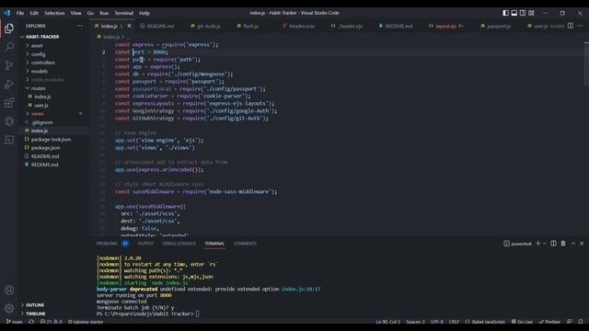The width and height of the screenshot is (589, 331).
Task: Click Synchronize Changes icon in status bar
Action: tap(31, 322)
